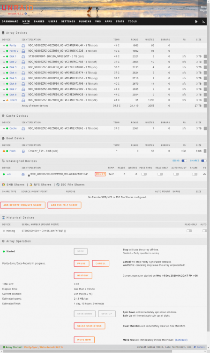Expand the Disk 5 row arrow

(4, 79)
